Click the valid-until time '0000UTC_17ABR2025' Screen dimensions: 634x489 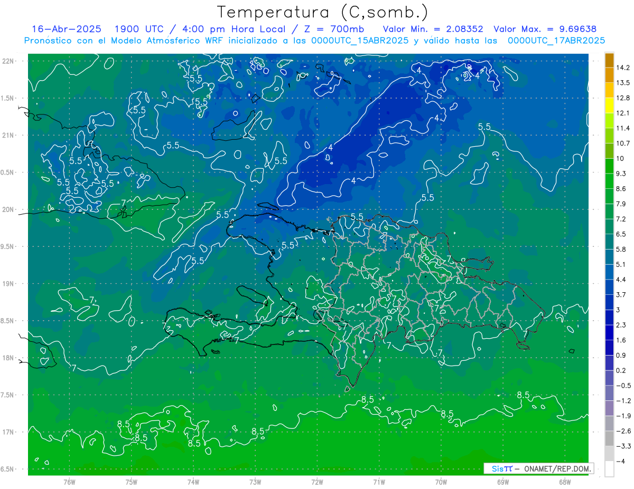click(556, 41)
